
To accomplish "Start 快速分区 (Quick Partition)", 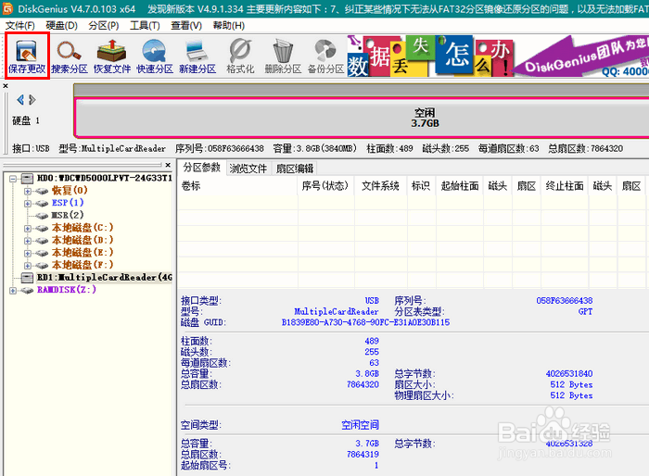I will tap(155, 56).
